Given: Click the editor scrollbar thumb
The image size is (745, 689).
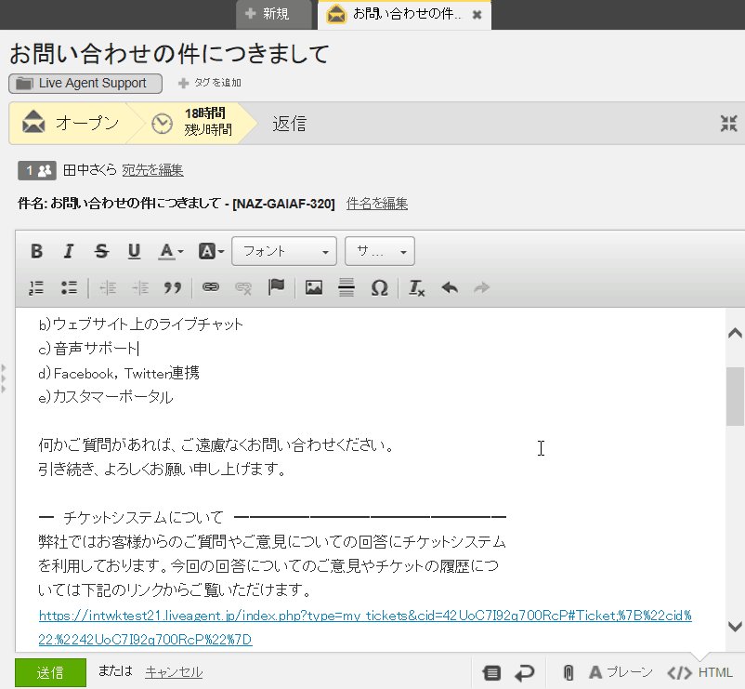Looking at the screenshot, I should 735,396.
